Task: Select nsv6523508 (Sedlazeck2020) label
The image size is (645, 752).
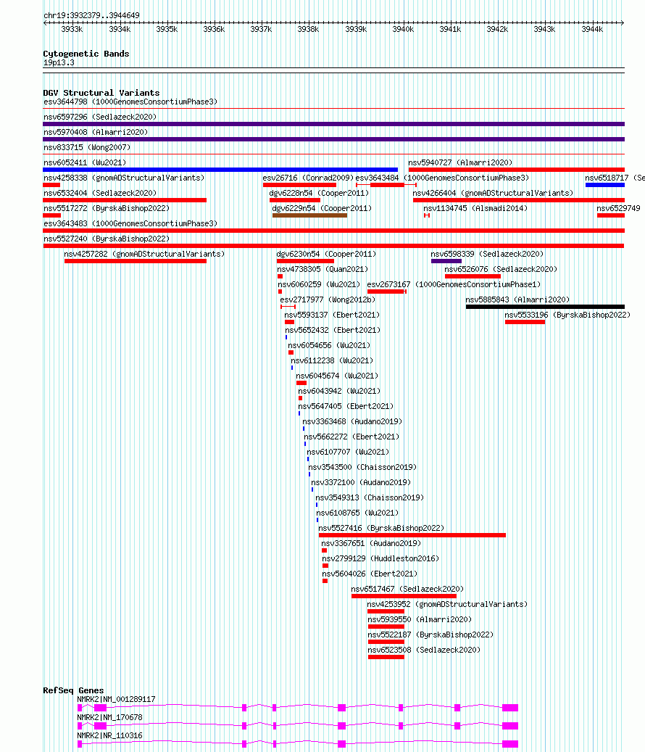Action: (x=424, y=650)
